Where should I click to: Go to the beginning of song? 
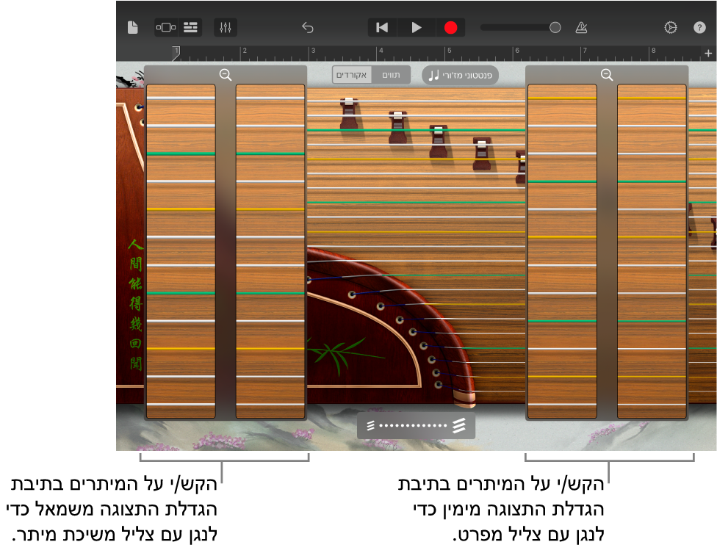pyautogui.click(x=382, y=28)
